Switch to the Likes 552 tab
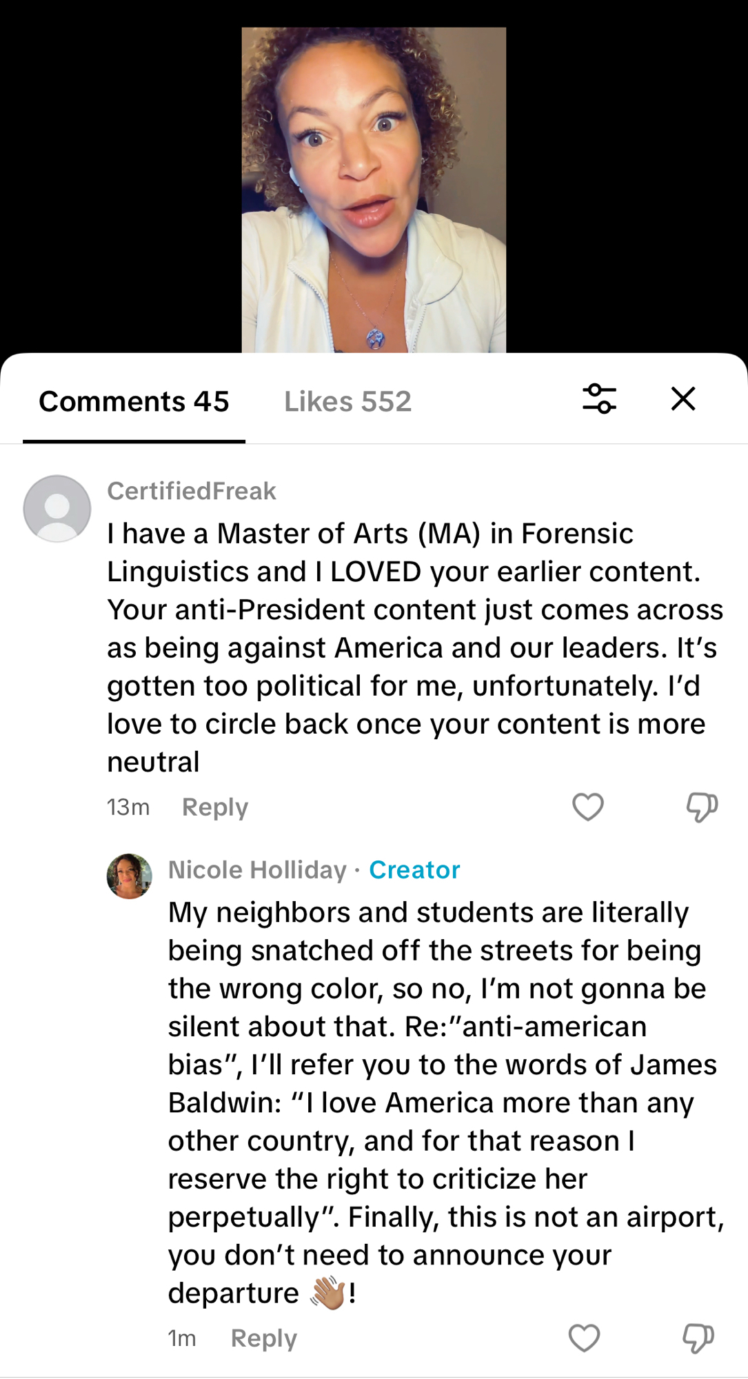The height and width of the screenshot is (1379, 748). (347, 401)
